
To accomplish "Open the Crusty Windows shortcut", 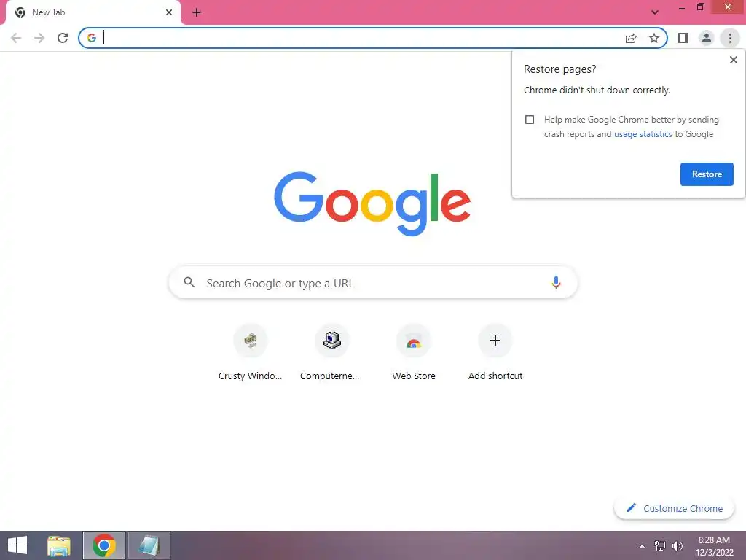I will [x=251, y=353].
